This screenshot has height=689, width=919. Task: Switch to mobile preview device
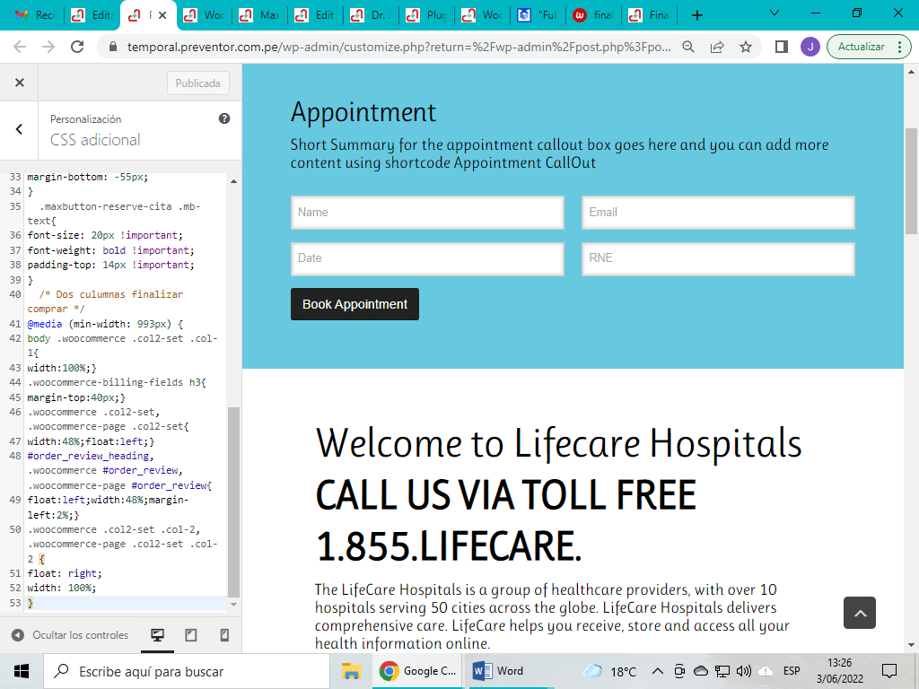224,635
